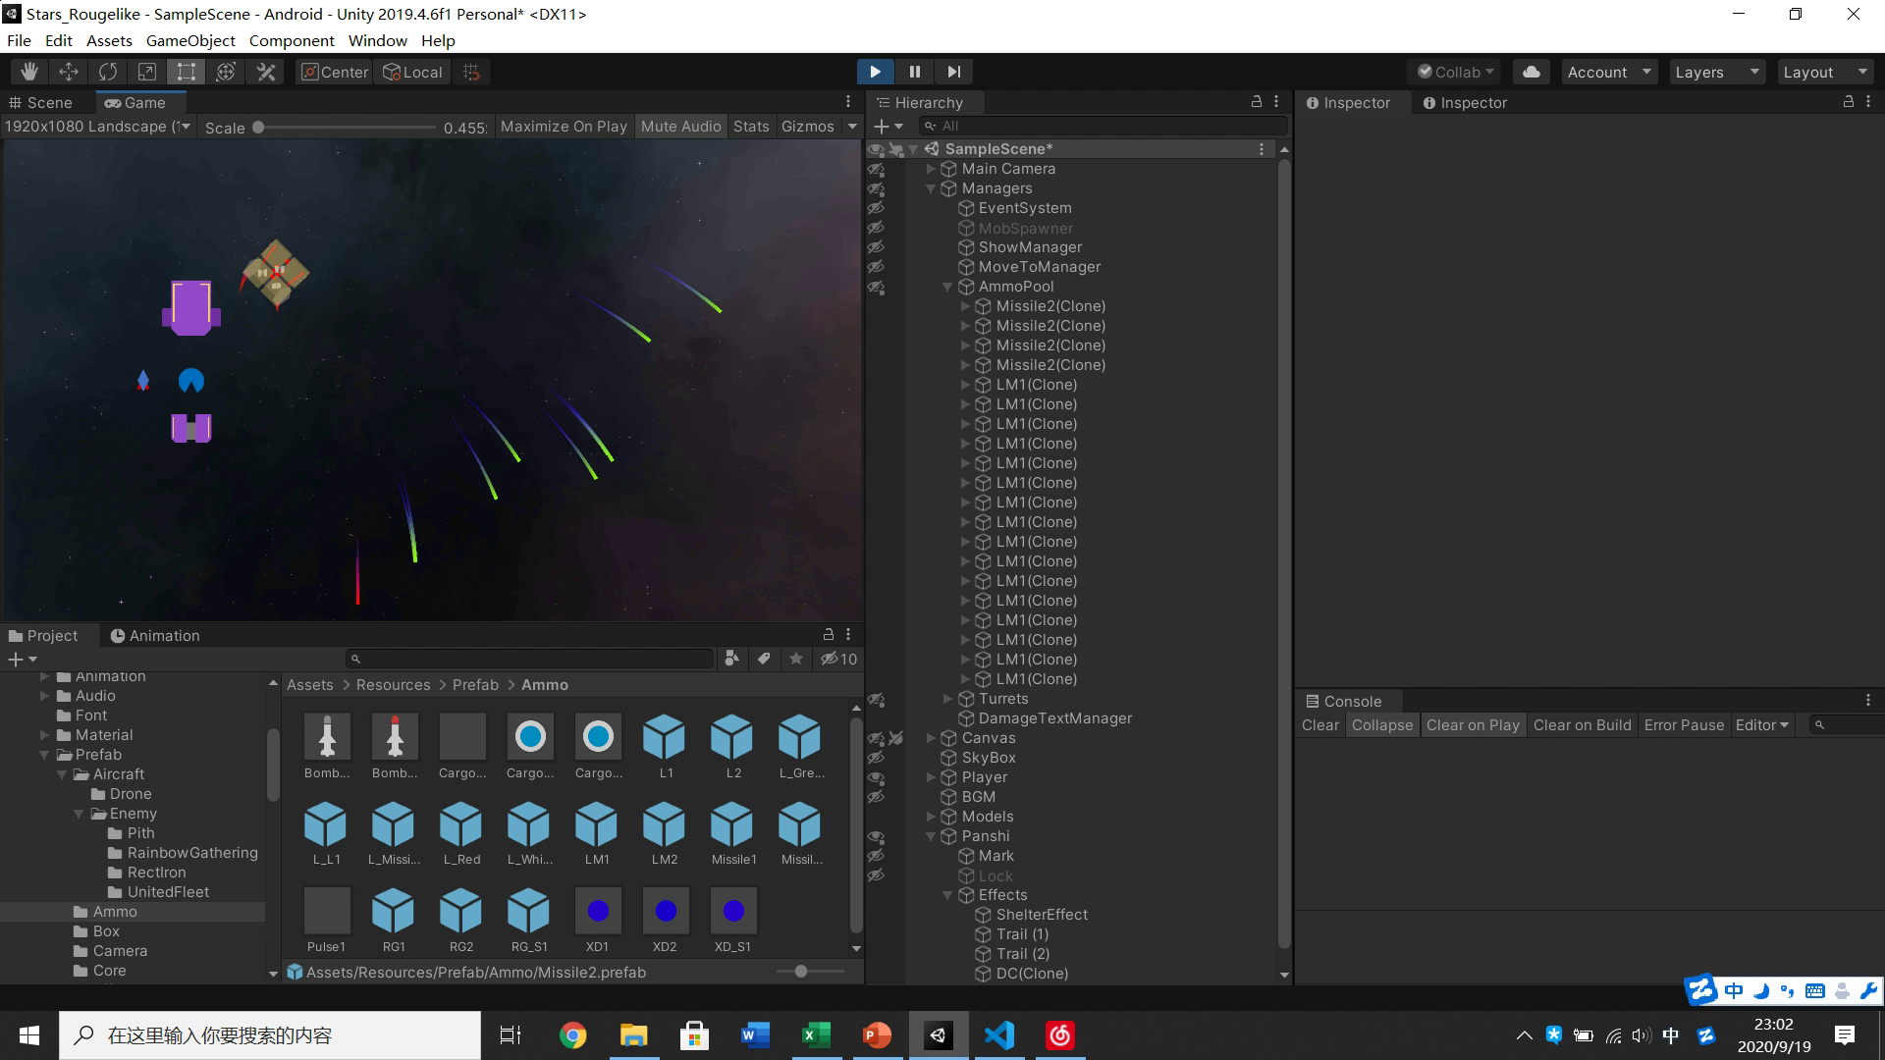Toggle visibility eye for Main Camera
1885x1060 pixels.
876,169
